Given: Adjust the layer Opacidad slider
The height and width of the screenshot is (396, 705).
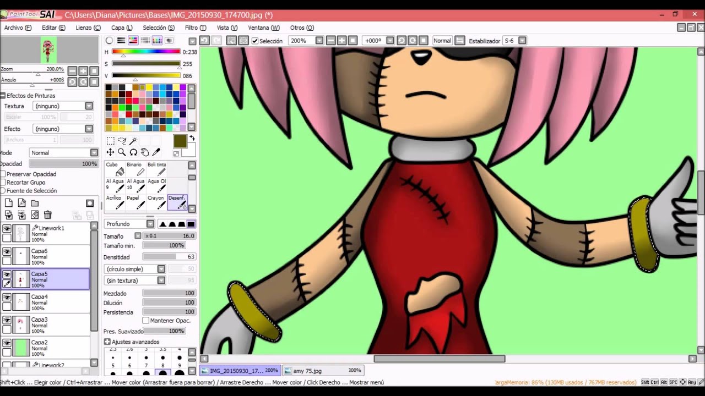Looking at the screenshot, I should (x=63, y=164).
